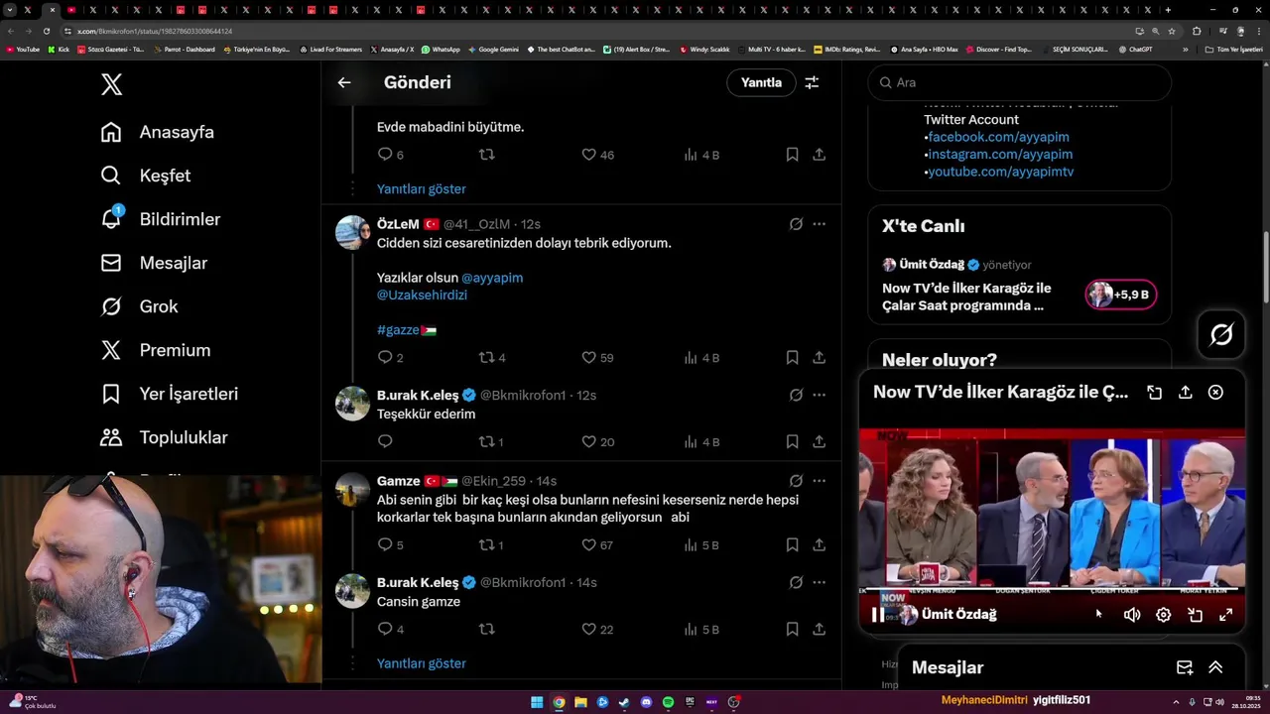Open ÖzLeM's profile avatar

(x=352, y=233)
